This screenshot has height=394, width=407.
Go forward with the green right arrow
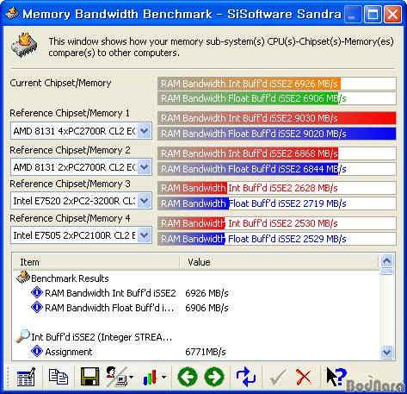214,377
